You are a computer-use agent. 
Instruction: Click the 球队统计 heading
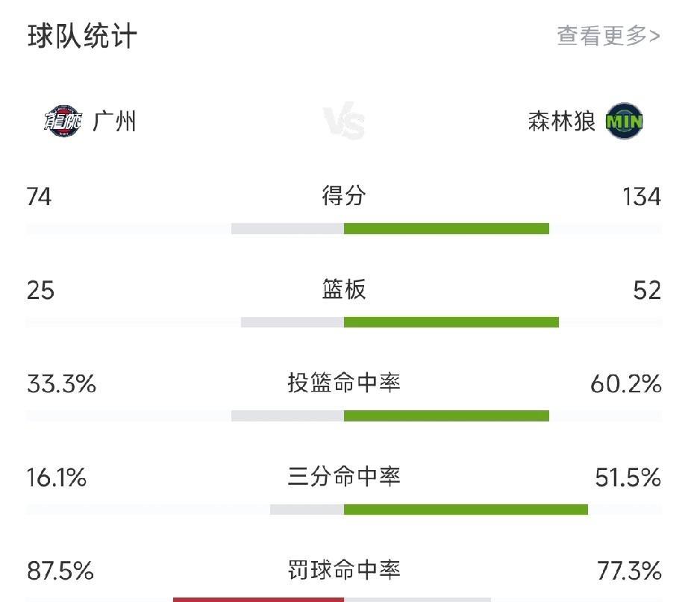(82, 36)
